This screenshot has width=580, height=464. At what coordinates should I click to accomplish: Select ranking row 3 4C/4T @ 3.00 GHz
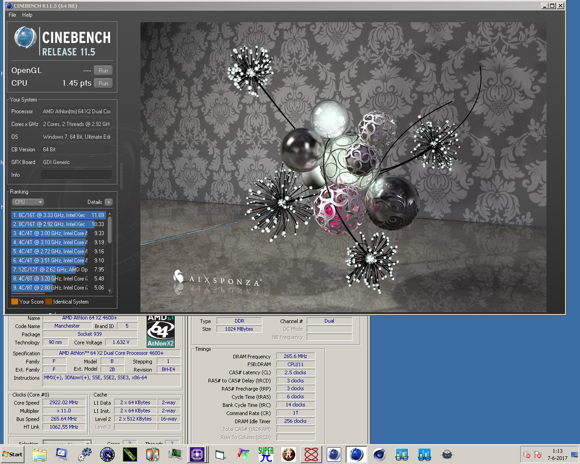pyautogui.click(x=58, y=233)
